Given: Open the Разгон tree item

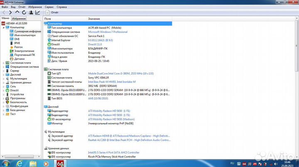Looking at the screenshot, I should coord(18,47).
